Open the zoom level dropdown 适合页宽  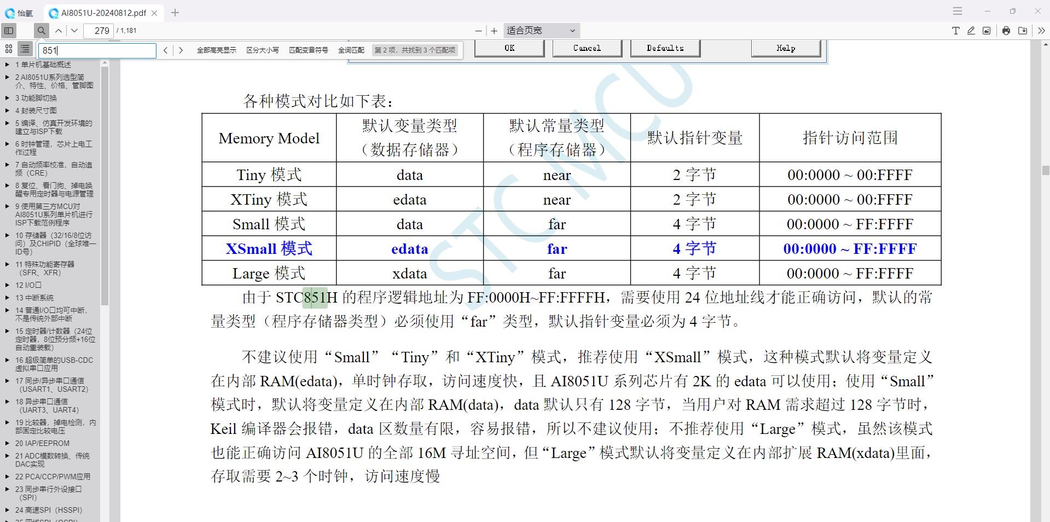(x=541, y=31)
